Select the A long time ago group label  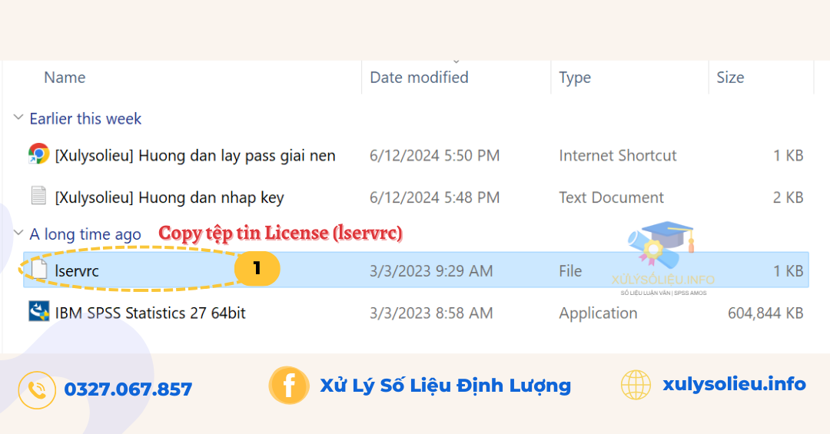pyautogui.click(x=85, y=234)
